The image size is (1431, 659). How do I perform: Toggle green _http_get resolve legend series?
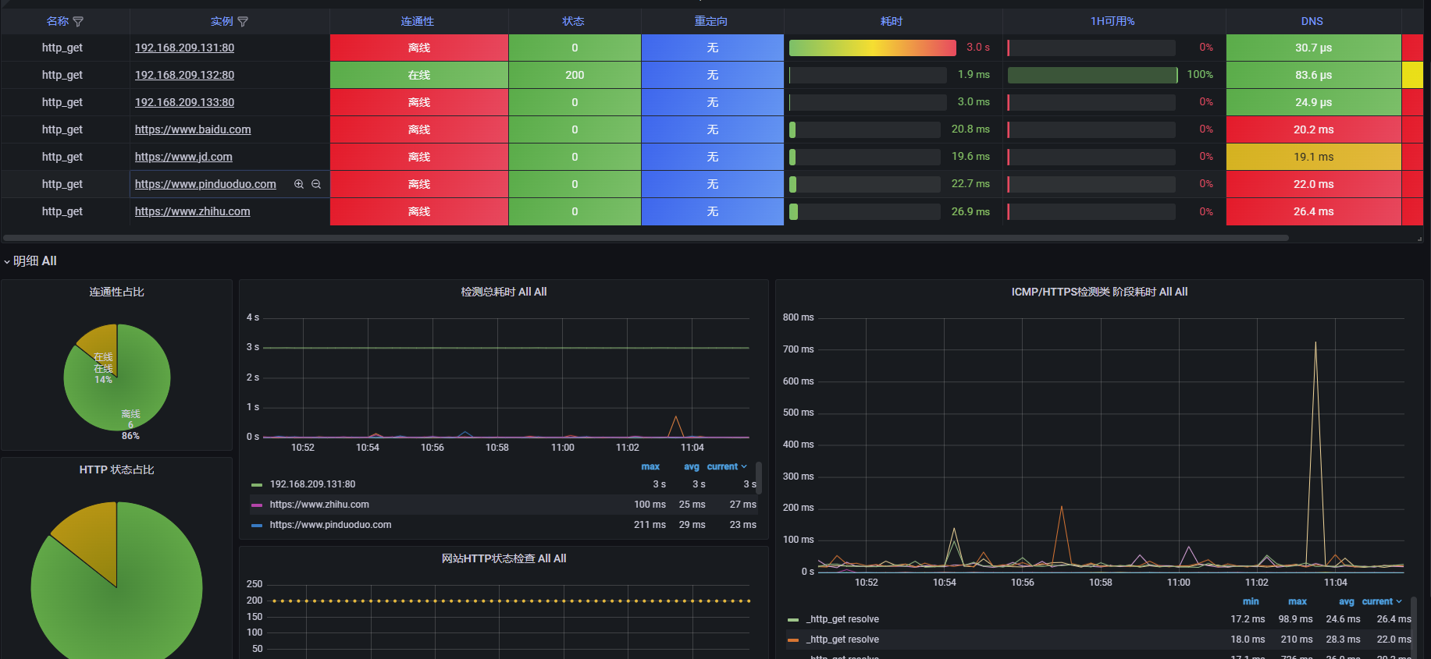(842, 619)
